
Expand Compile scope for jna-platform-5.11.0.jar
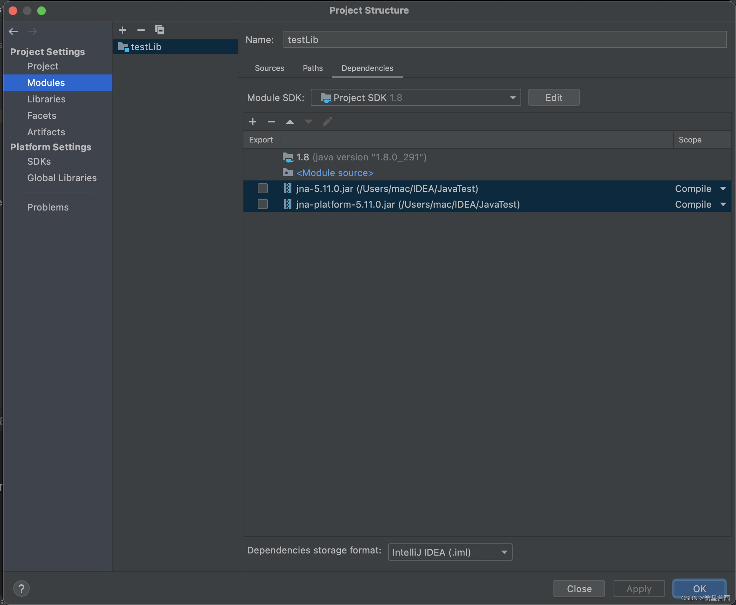click(x=723, y=204)
